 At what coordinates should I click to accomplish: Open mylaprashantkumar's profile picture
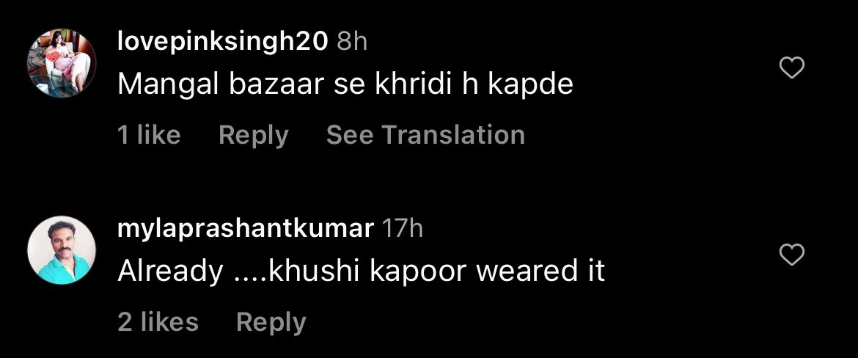[x=62, y=250]
